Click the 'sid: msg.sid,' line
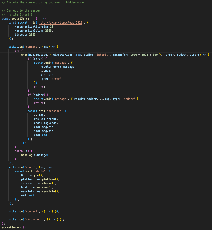This screenshot has width=212, height=230. coord(45,131)
